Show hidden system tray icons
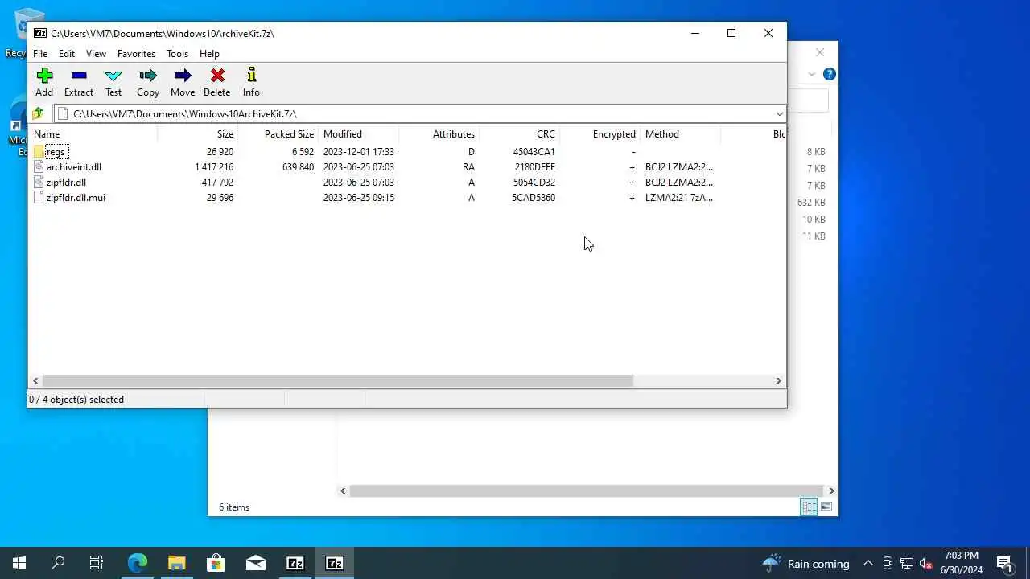1030x579 pixels. 868,563
